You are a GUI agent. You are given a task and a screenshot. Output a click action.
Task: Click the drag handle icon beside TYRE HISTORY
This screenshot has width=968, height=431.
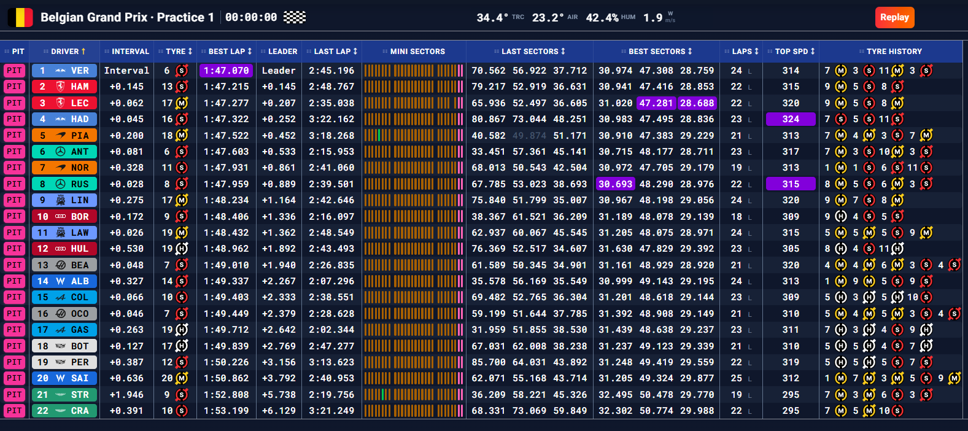(x=861, y=52)
